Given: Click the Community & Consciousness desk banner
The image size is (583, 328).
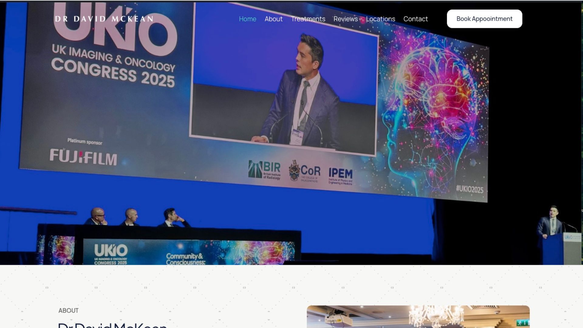Looking at the screenshot, I should [x=186, y=259].
